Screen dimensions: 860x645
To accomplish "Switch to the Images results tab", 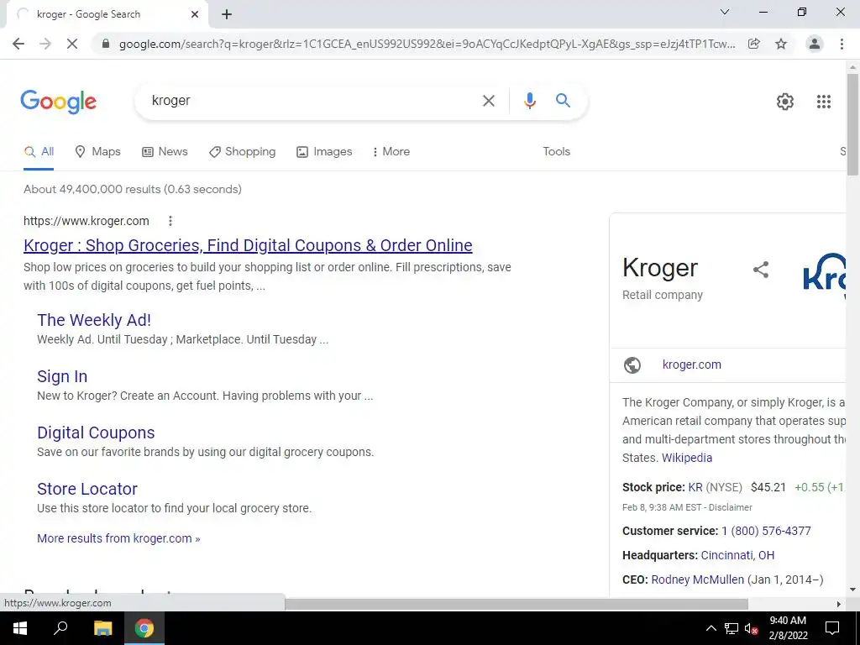I will click(x=324, y=152).
